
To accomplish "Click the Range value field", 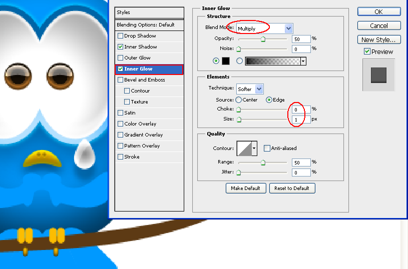I will (301, 162).
